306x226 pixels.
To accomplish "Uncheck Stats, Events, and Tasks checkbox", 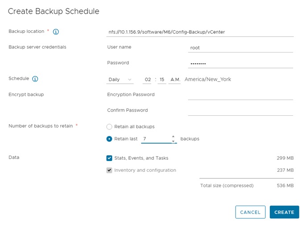I will click(x=109, y=158).
